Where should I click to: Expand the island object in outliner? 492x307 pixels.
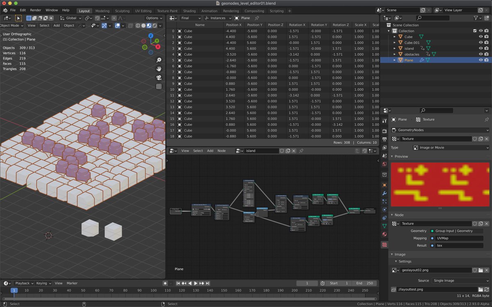[394, 48]
